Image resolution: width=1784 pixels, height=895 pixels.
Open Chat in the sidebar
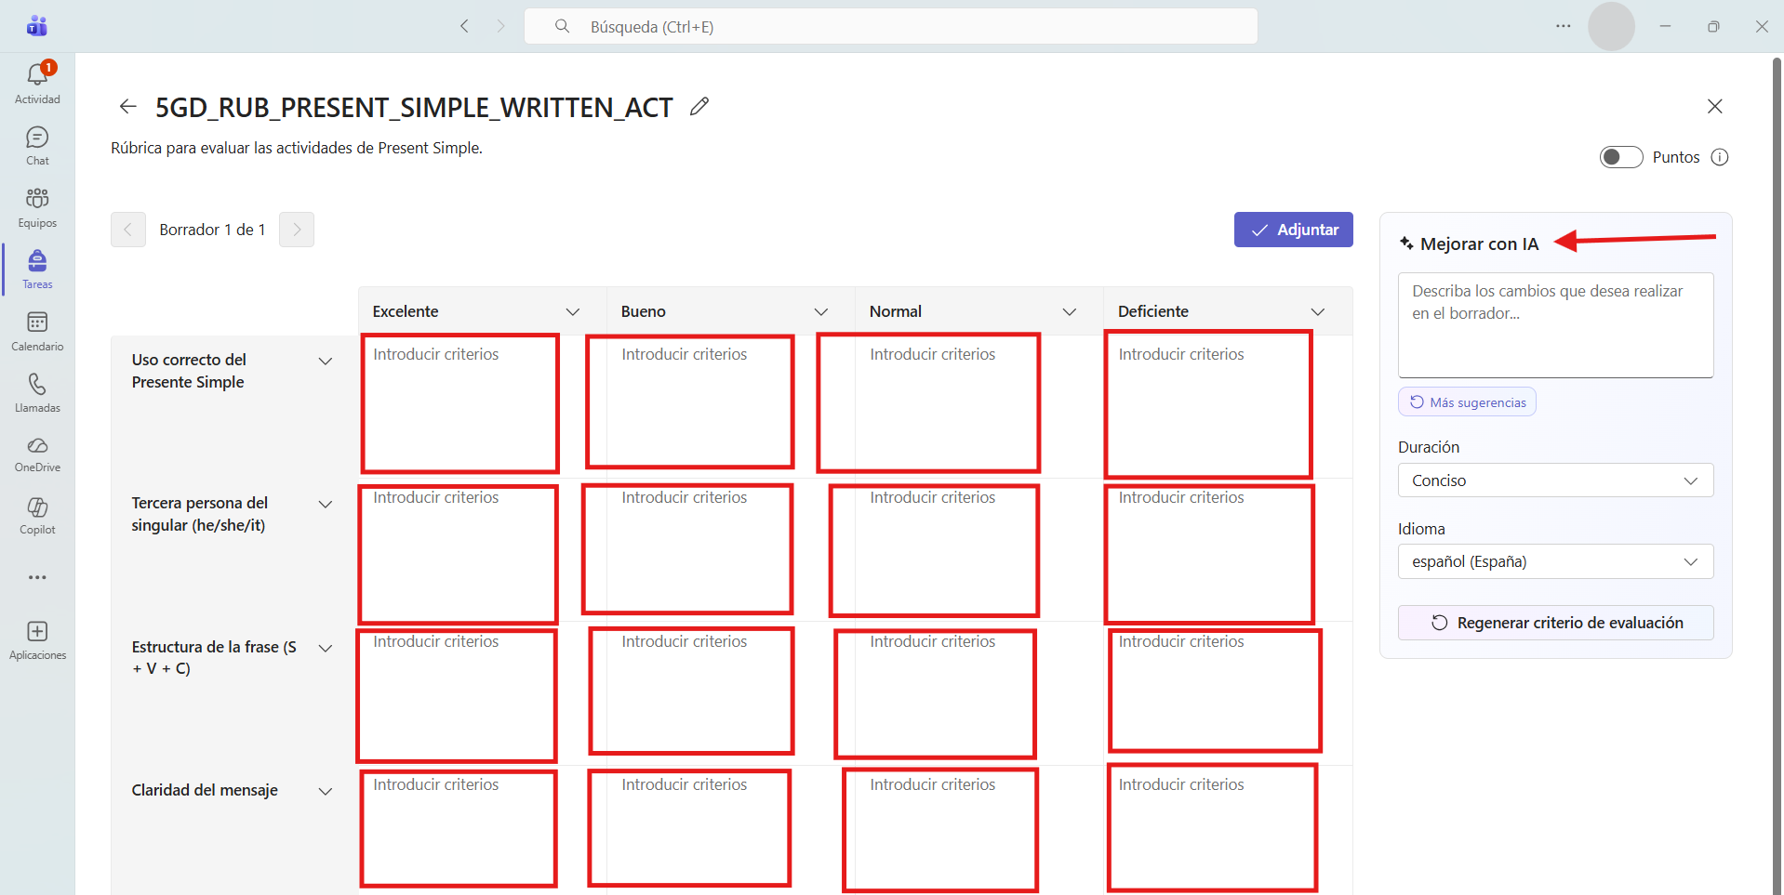point(37,146)
